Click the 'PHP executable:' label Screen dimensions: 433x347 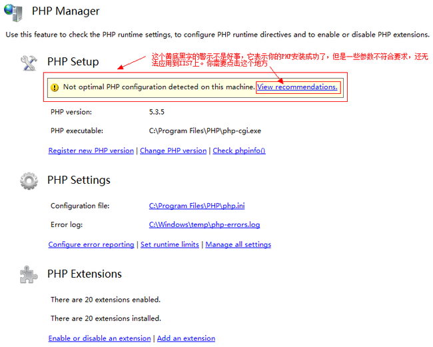[77, 131]
